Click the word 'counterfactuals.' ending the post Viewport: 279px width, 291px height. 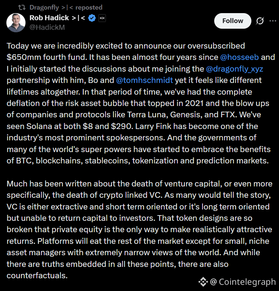37,275
